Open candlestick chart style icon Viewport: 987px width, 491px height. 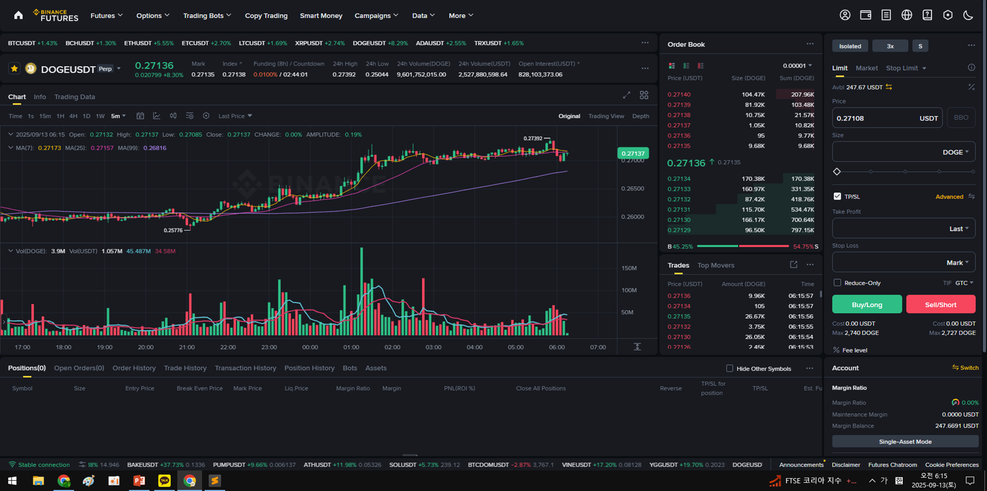(x=173, y=116)
